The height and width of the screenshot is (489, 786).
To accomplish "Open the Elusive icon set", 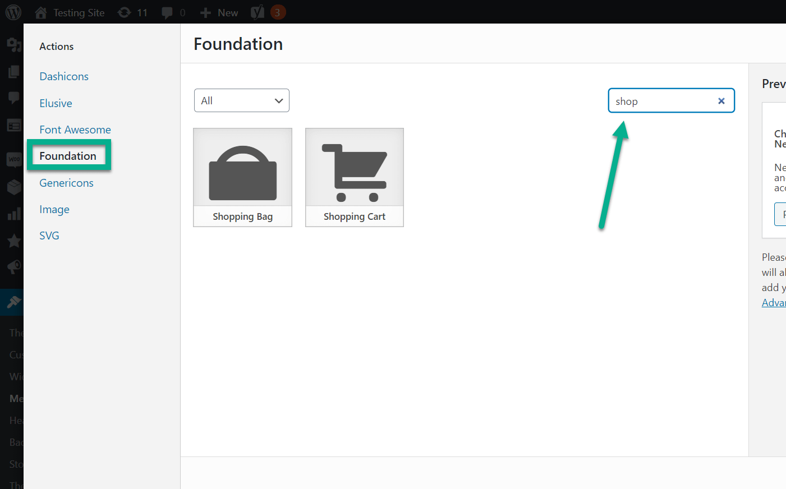I will (x=56, y=103).
